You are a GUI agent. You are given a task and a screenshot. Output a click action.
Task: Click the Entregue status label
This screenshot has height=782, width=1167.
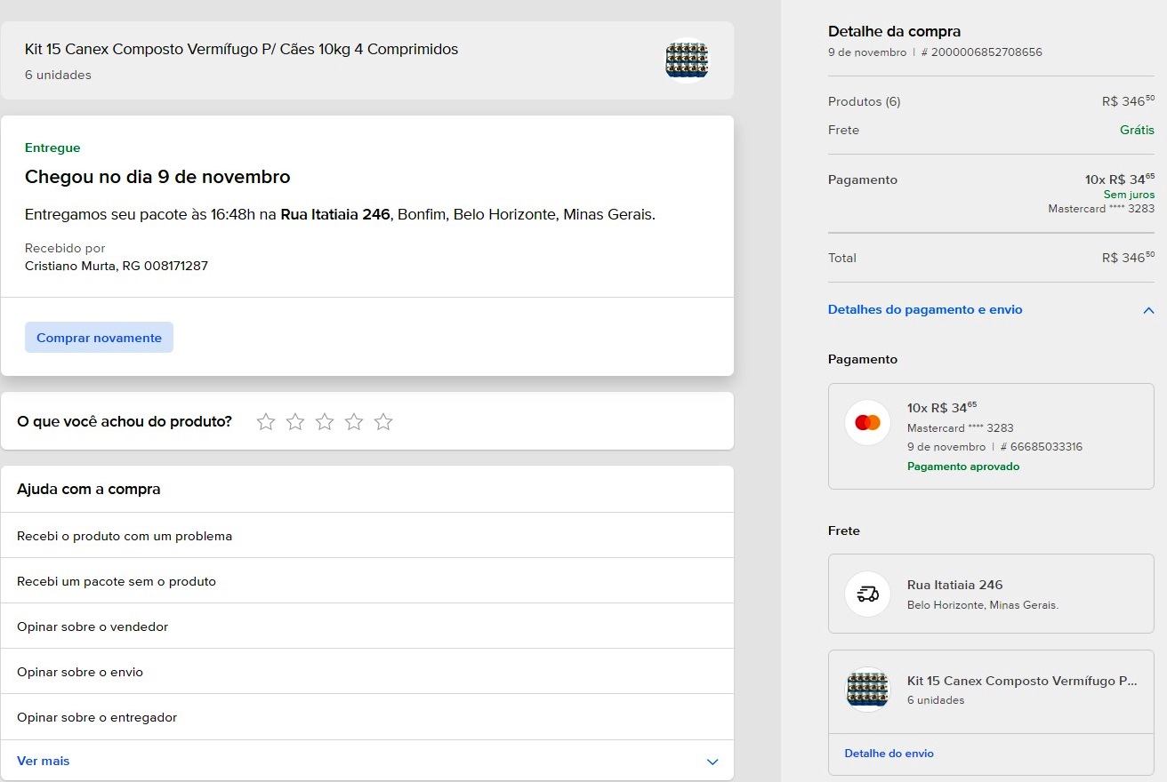coord(52,148)
